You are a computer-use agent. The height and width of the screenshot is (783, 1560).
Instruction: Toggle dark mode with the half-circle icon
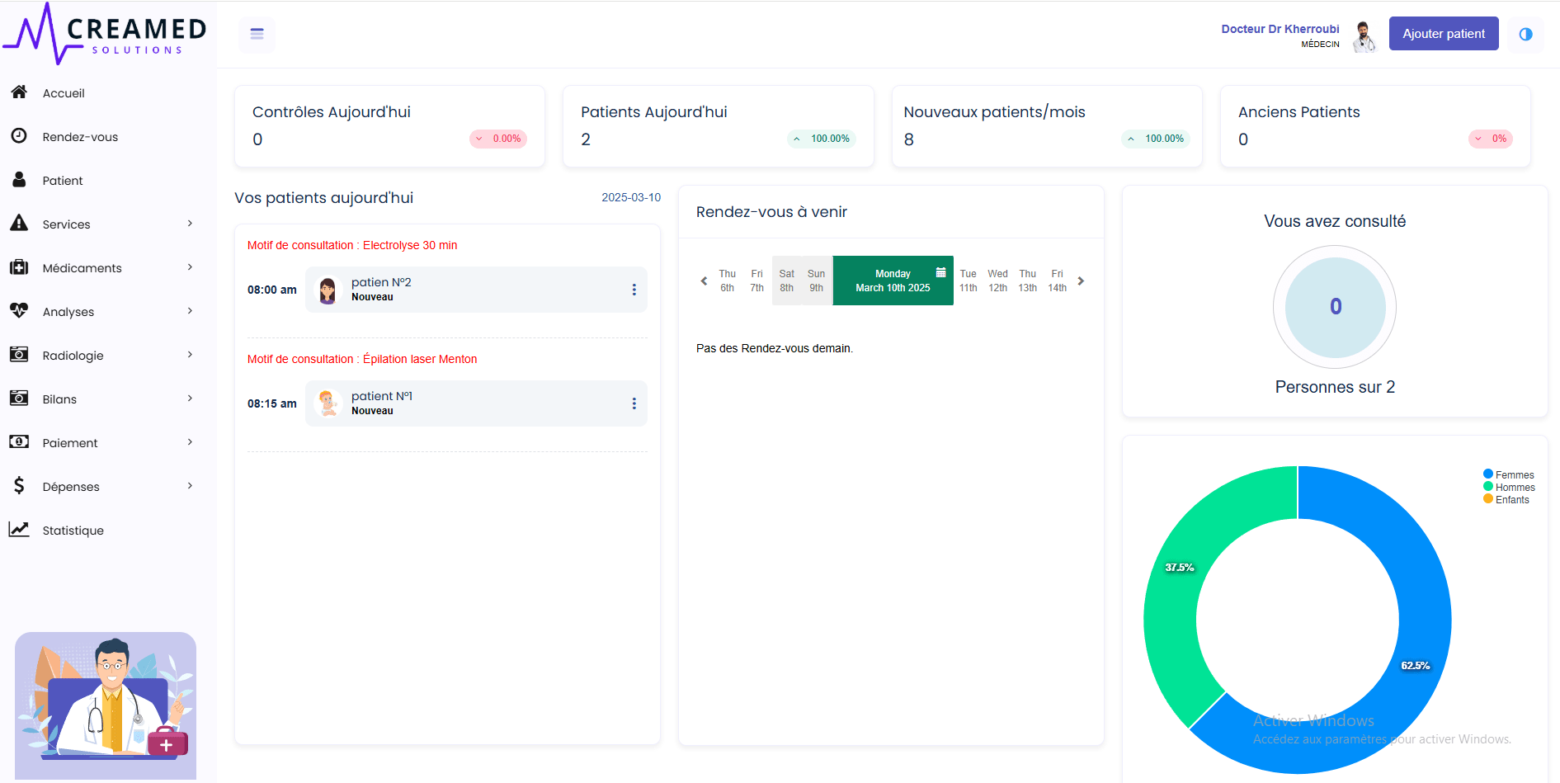click(x=1525, y=34)
